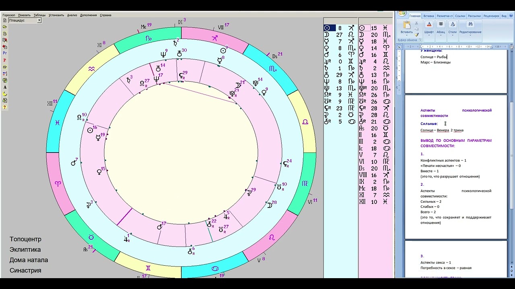Click the copy-documents icon above question mark
The width and height of the screenshot is (515, 289).
pos(5,100)
